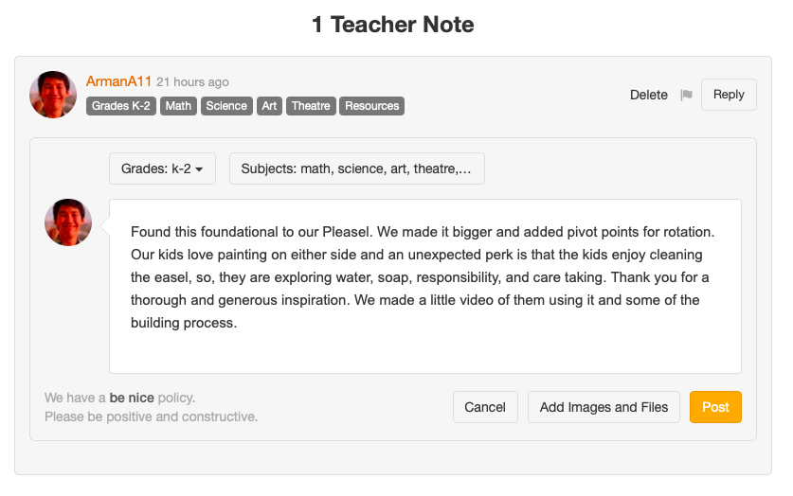Click the Grades K-2 tag
793x496 pixels.
121,106
